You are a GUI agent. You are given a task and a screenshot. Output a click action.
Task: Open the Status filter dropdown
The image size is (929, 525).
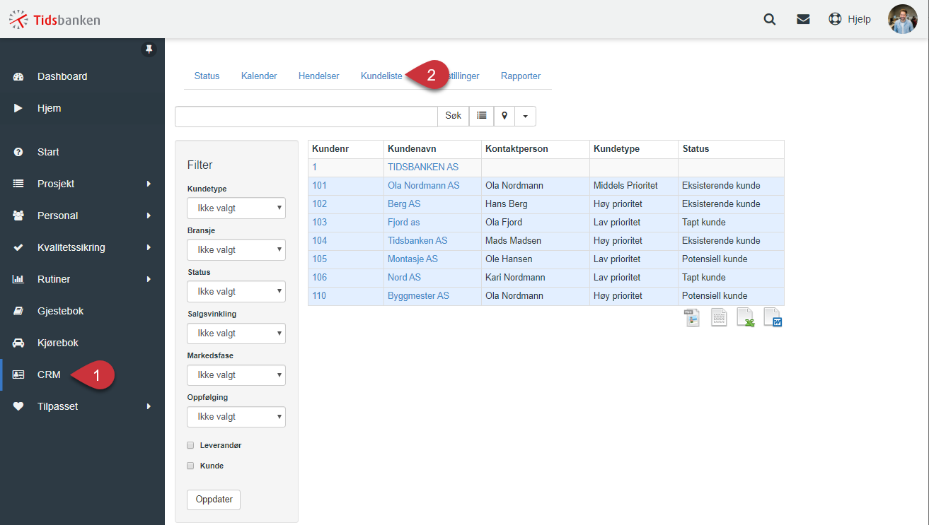click(236, 291)
